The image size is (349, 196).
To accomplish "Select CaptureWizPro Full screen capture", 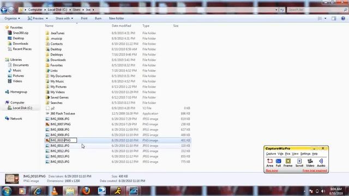I will coord(278,163).
